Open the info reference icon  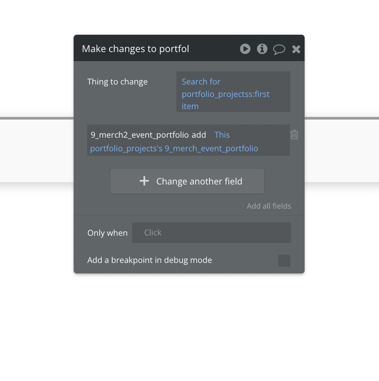[262, 49]
